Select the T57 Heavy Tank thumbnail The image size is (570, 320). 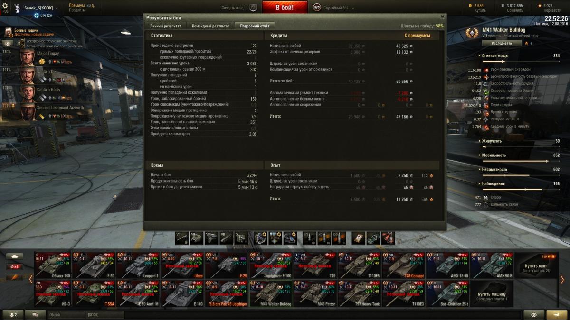(359, 294)
